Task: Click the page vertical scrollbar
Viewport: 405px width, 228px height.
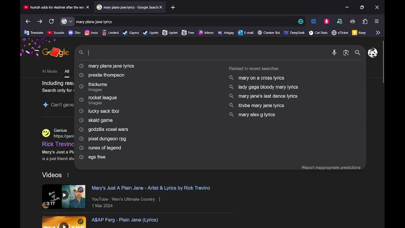Action: 383,62
